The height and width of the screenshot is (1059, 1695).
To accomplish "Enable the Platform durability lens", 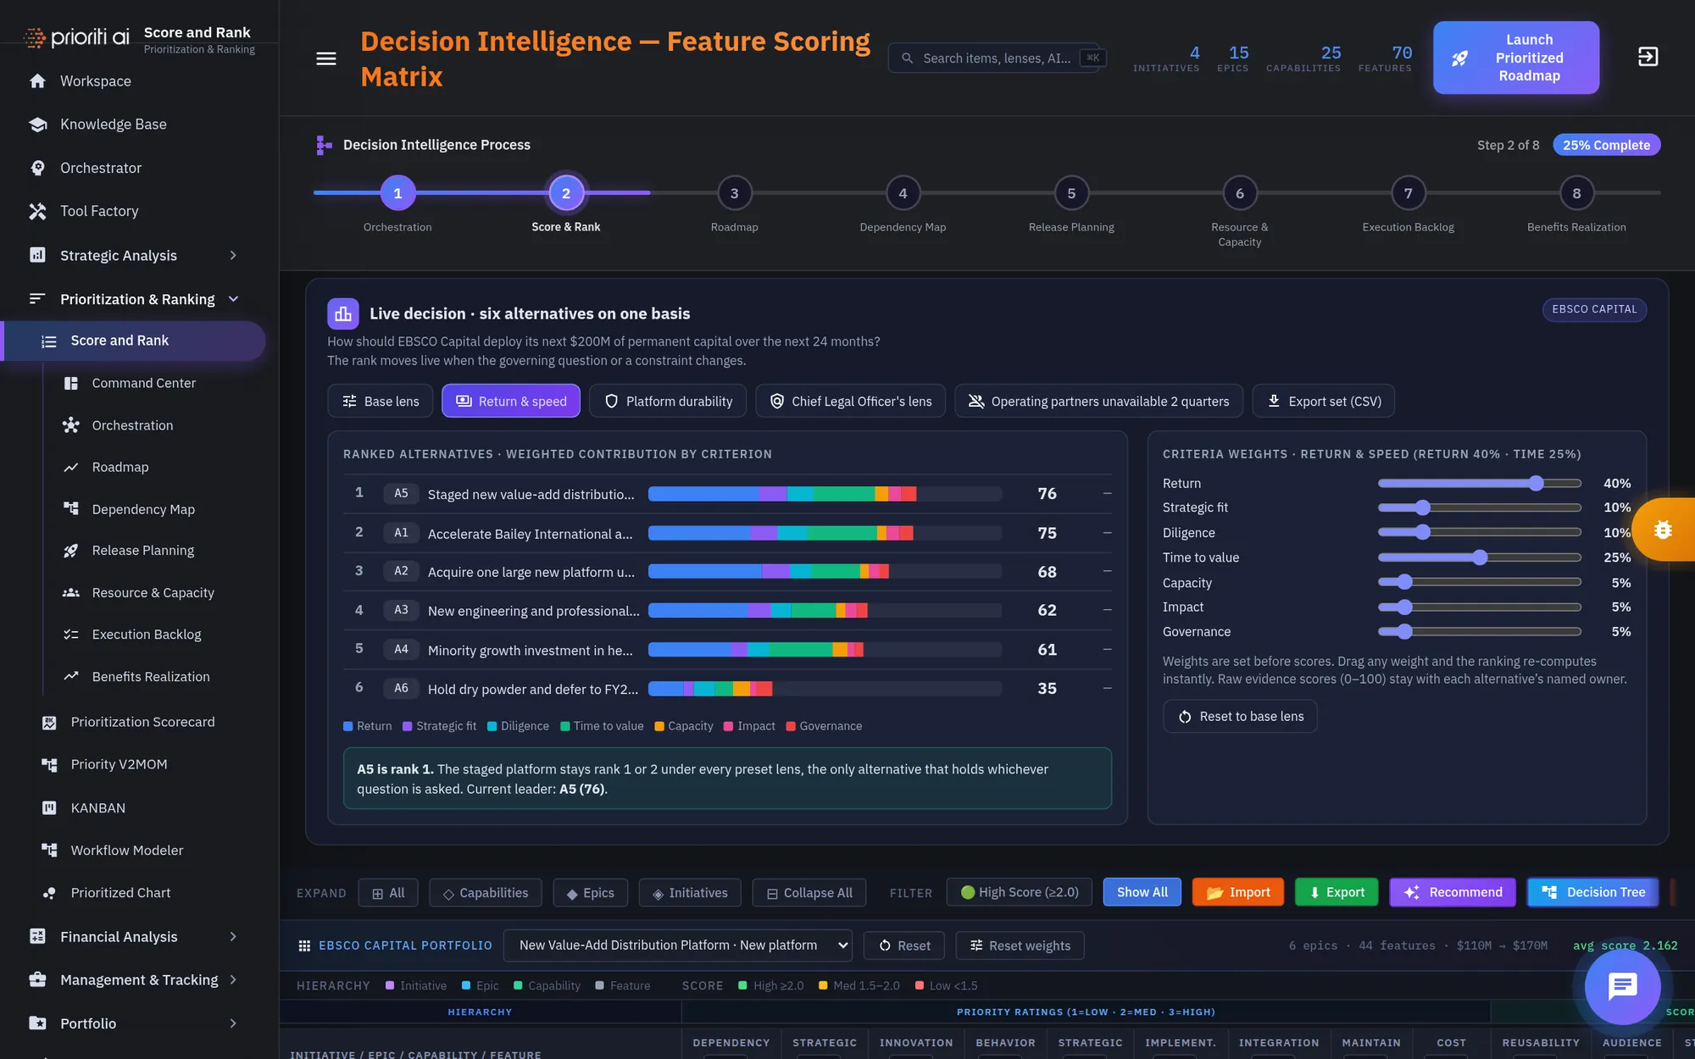I will (668, 401).
